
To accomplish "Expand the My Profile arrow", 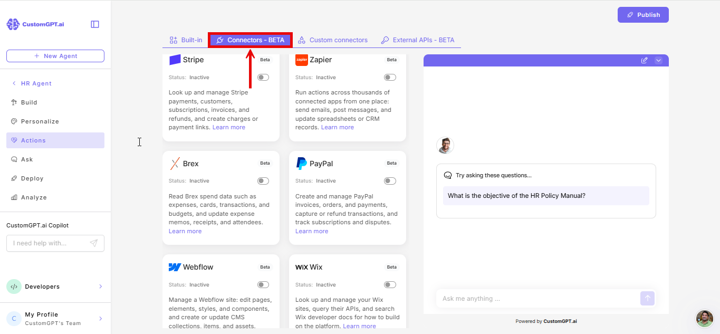I will tap(101, 319).
